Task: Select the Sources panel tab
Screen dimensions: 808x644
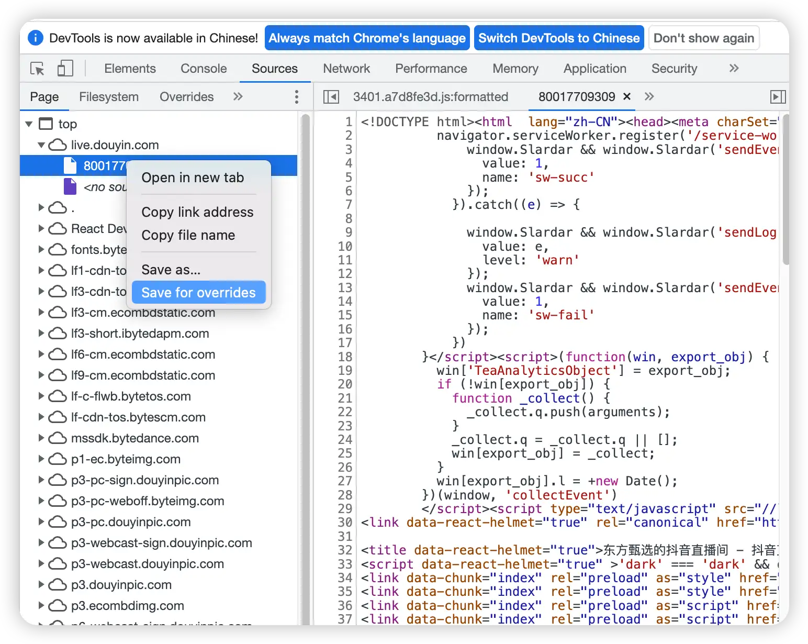Action: 275,69
